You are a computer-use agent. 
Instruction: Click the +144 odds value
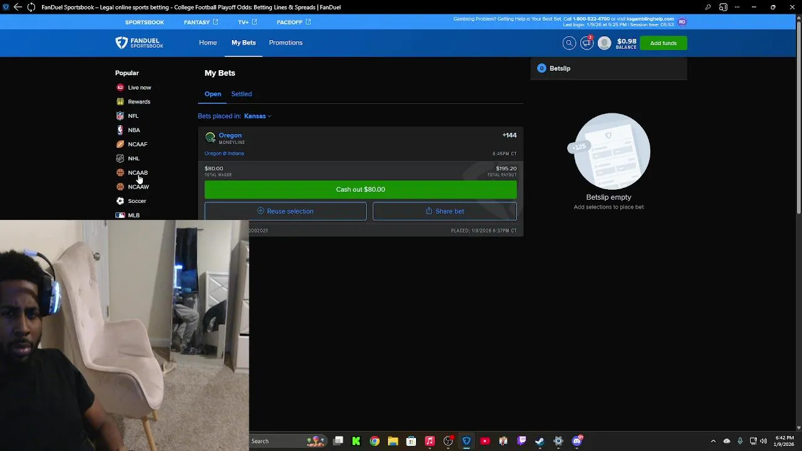click(x=509, y=135)
